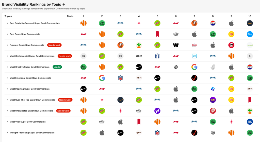Select the black W brand logo
This screenshot has height=142, width=260.
coord(176,45)
